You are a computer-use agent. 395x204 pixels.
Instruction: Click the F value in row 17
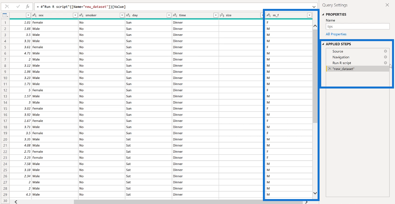click(289, 121)
